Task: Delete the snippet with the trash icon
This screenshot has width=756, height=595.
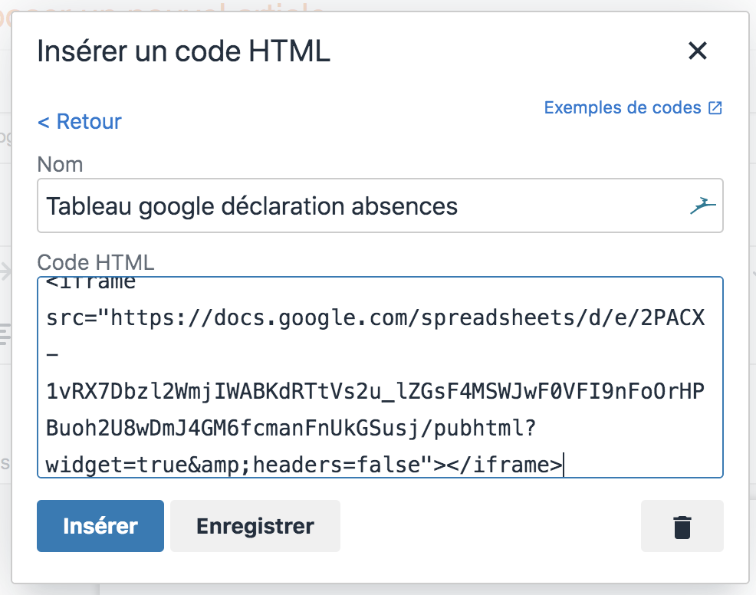Action: [682, 525]
